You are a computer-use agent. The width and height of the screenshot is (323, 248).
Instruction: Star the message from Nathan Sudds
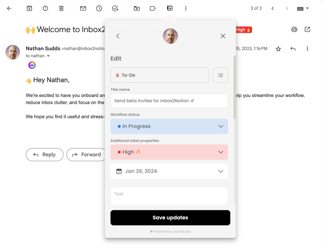[x=278, y=49]
